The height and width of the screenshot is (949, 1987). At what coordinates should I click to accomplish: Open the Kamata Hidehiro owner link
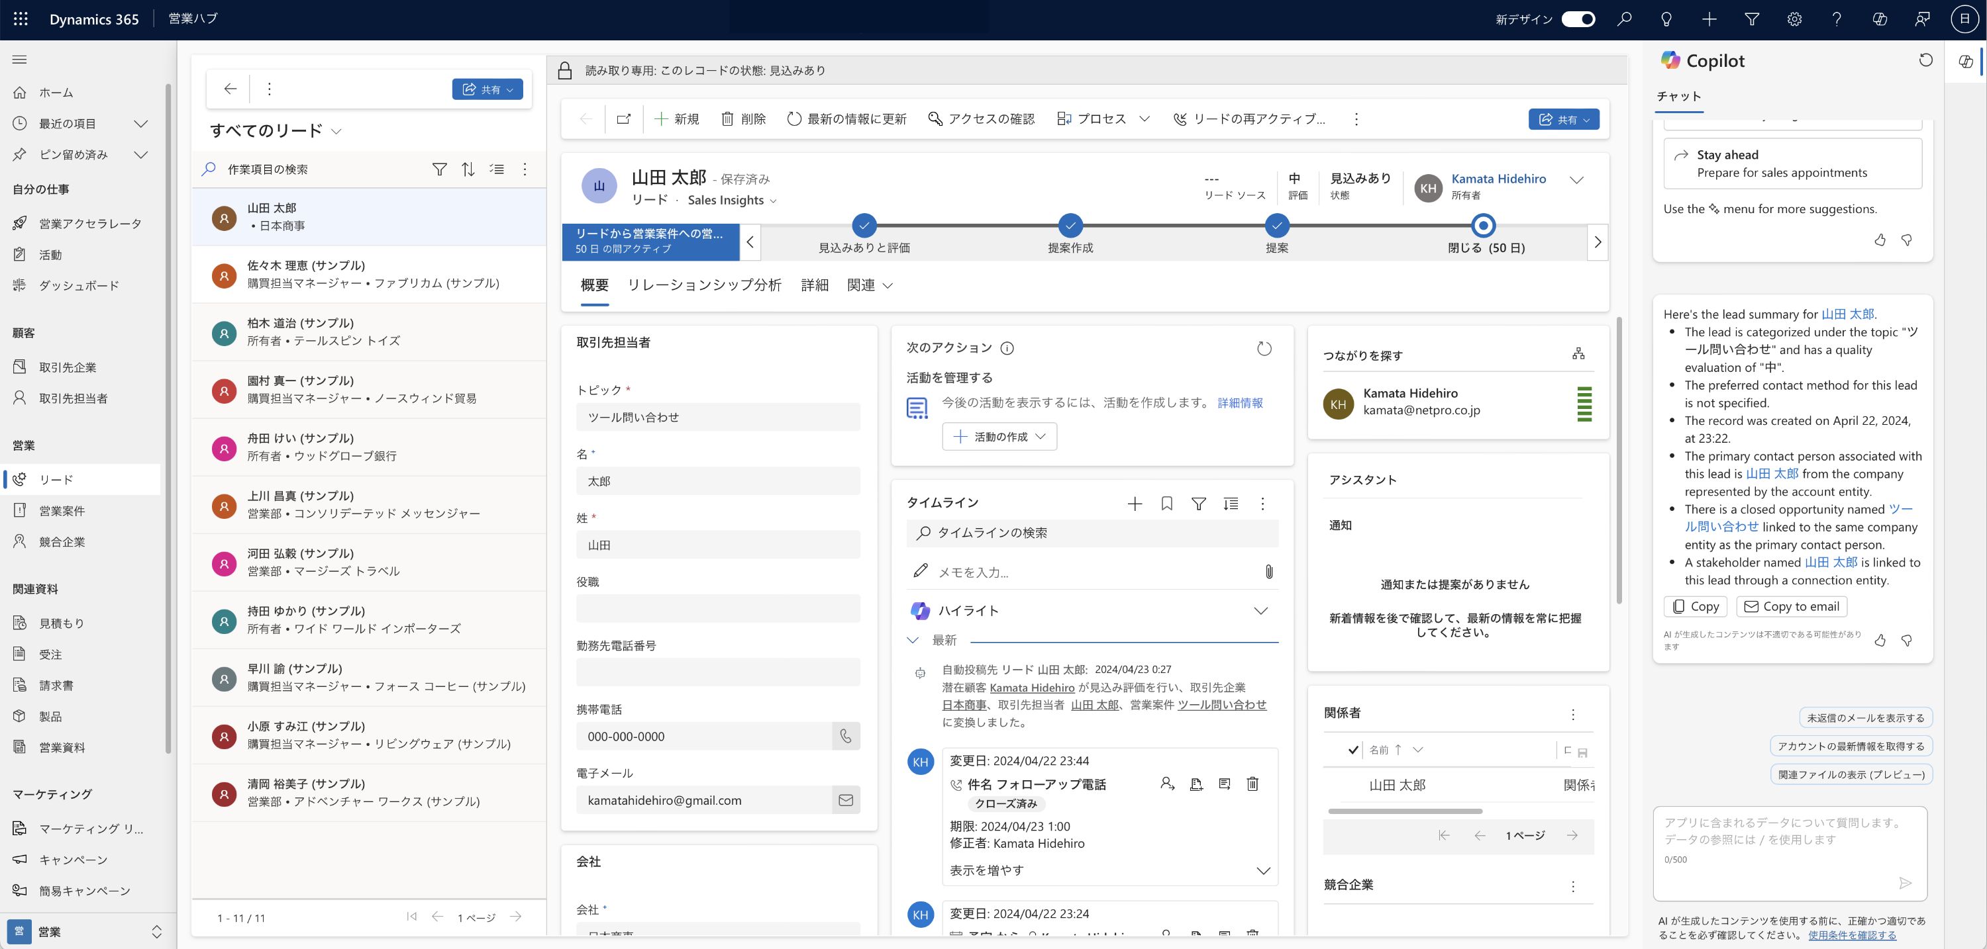click(1498, 178)
